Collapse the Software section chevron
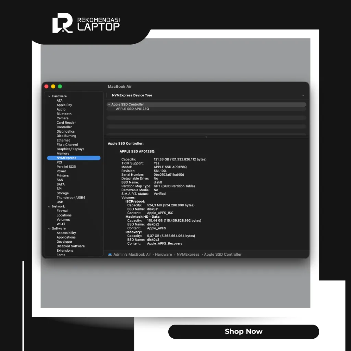 (49, 229)
